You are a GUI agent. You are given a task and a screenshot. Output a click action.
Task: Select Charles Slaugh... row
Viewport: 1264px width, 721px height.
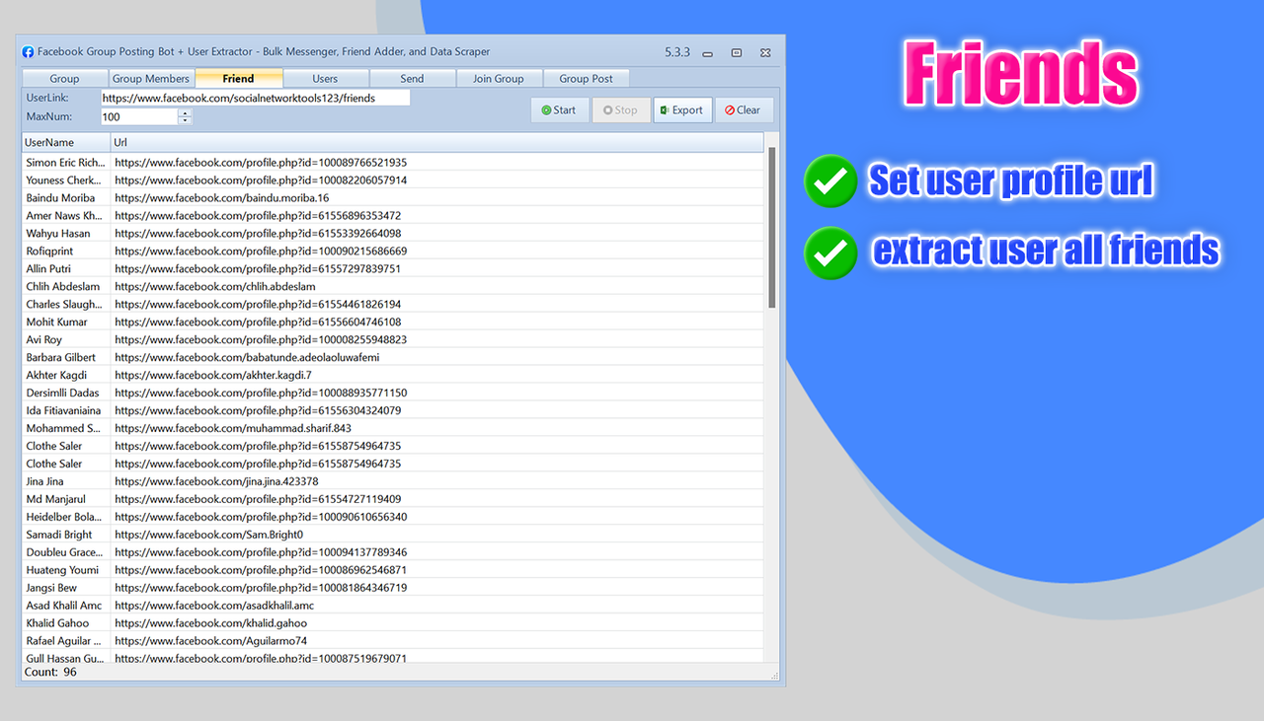coord(392,305)
